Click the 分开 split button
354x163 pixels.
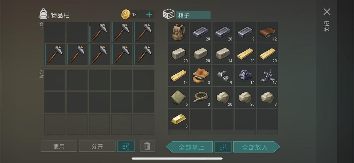(97, 146)
